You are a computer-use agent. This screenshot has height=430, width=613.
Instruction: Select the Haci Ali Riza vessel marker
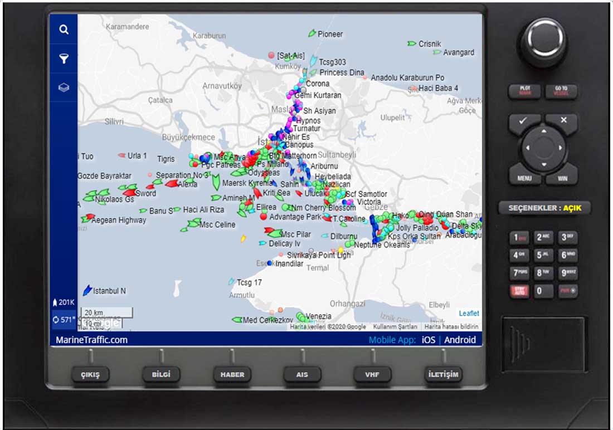177,209
